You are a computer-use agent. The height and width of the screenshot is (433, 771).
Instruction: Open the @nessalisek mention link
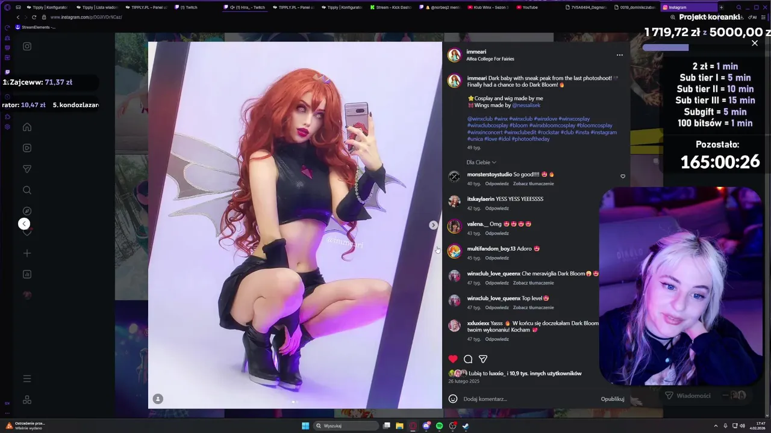pyautogui.click(x=526, y=105)
